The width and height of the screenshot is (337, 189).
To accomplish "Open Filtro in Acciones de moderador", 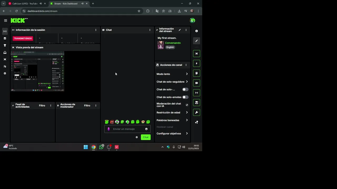I will click(x=87, y=106).
